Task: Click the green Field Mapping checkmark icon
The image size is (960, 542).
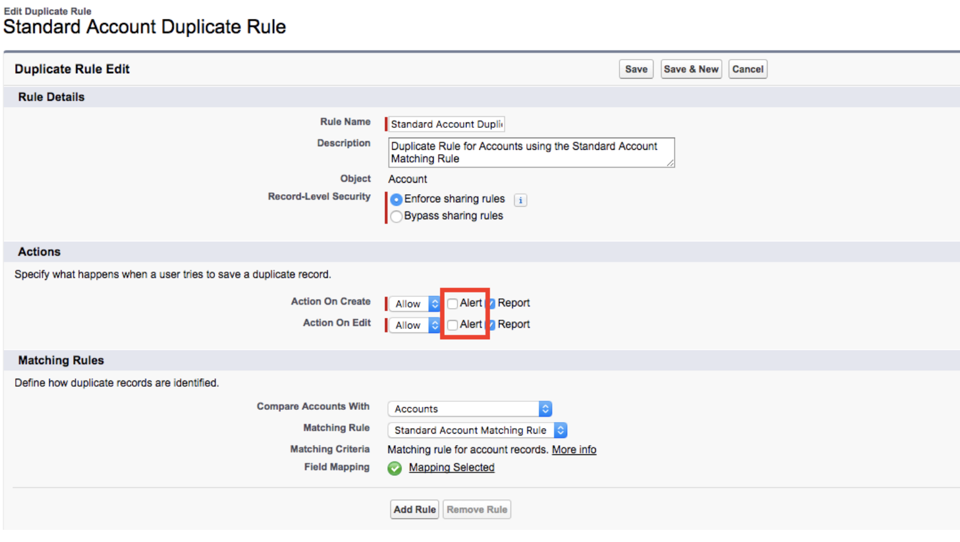Action: point(395,468)
